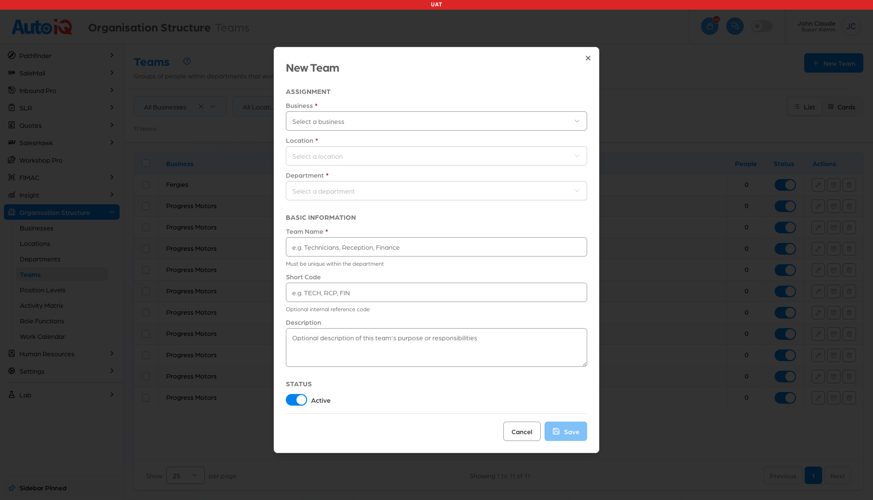Click the help icon beside Teams heading
Viewport: 873px width, 500px height.
tap(187, 61)
